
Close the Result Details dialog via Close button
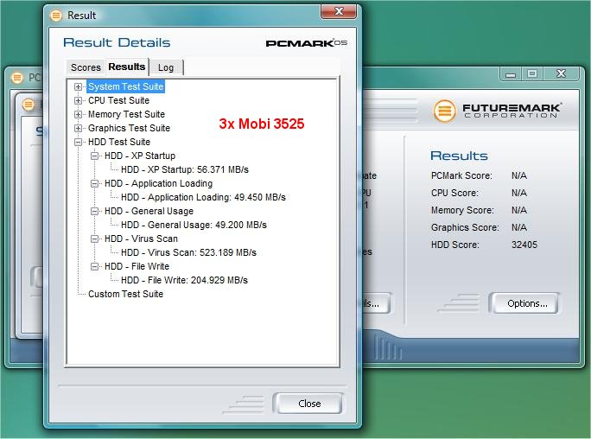click(308, 404)
